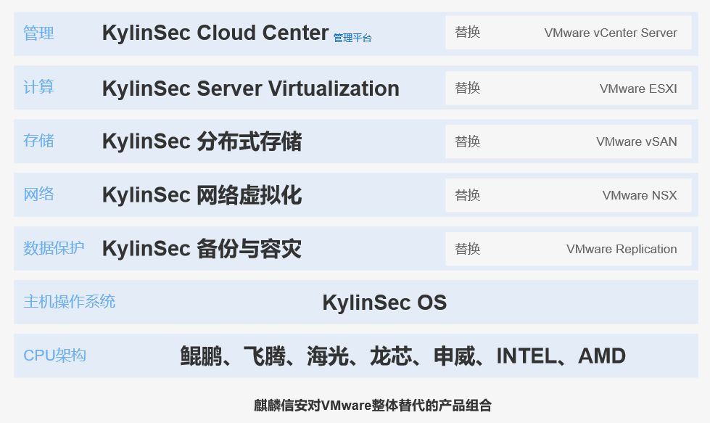Select the KylinSec OS heading
The height and width of the screenshot is (423, 710).
pos(384,303)
